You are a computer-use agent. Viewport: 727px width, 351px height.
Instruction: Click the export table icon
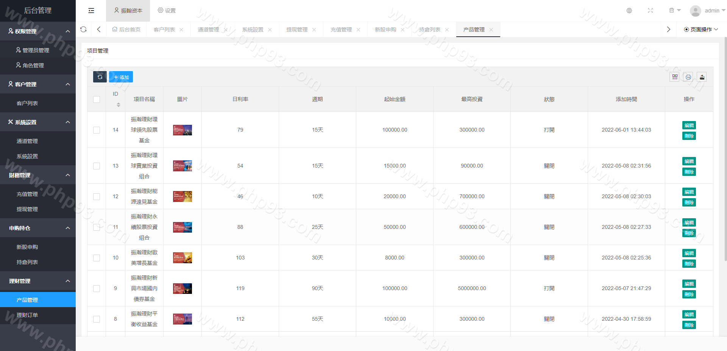[702, 77]
